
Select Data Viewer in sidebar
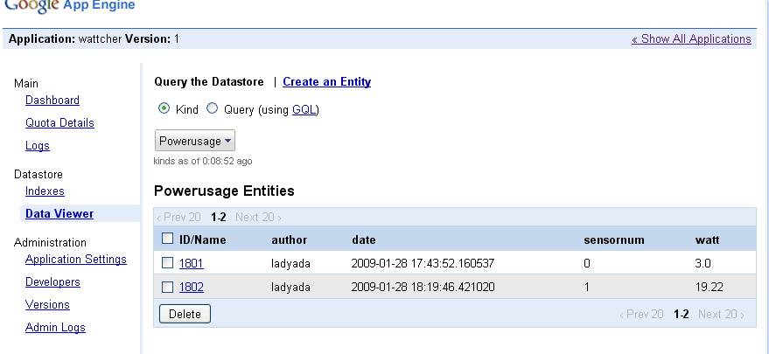[59, 214]
